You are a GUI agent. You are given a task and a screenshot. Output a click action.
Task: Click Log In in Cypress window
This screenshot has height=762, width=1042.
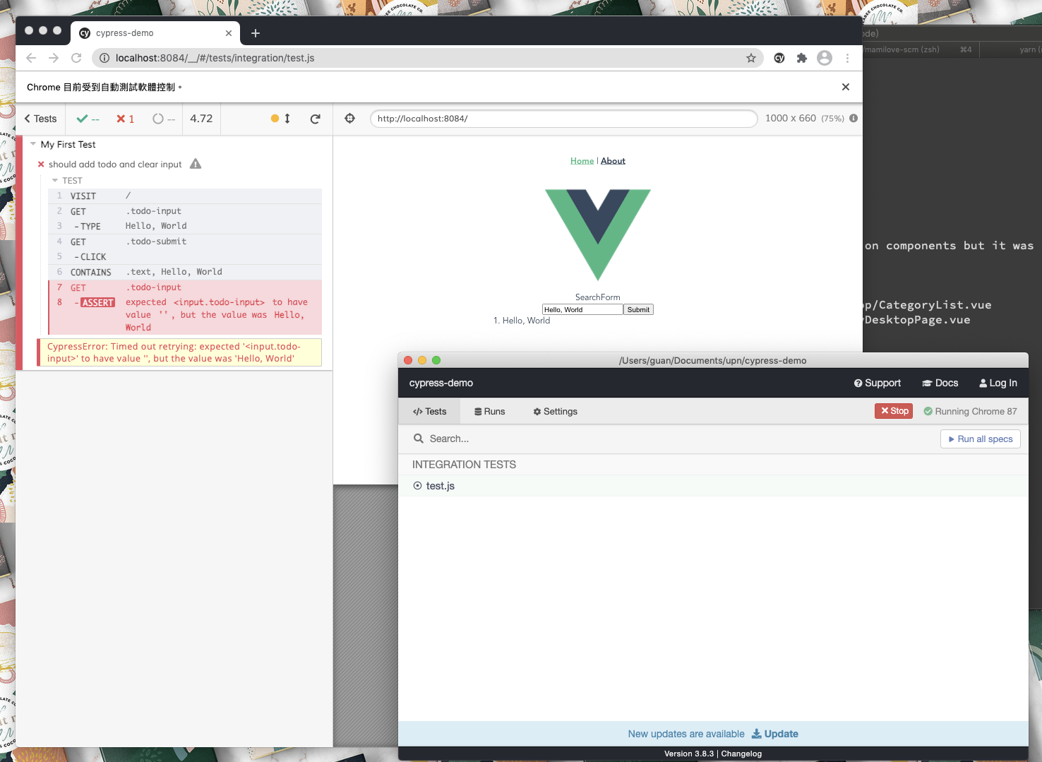(x=998, y=383)
